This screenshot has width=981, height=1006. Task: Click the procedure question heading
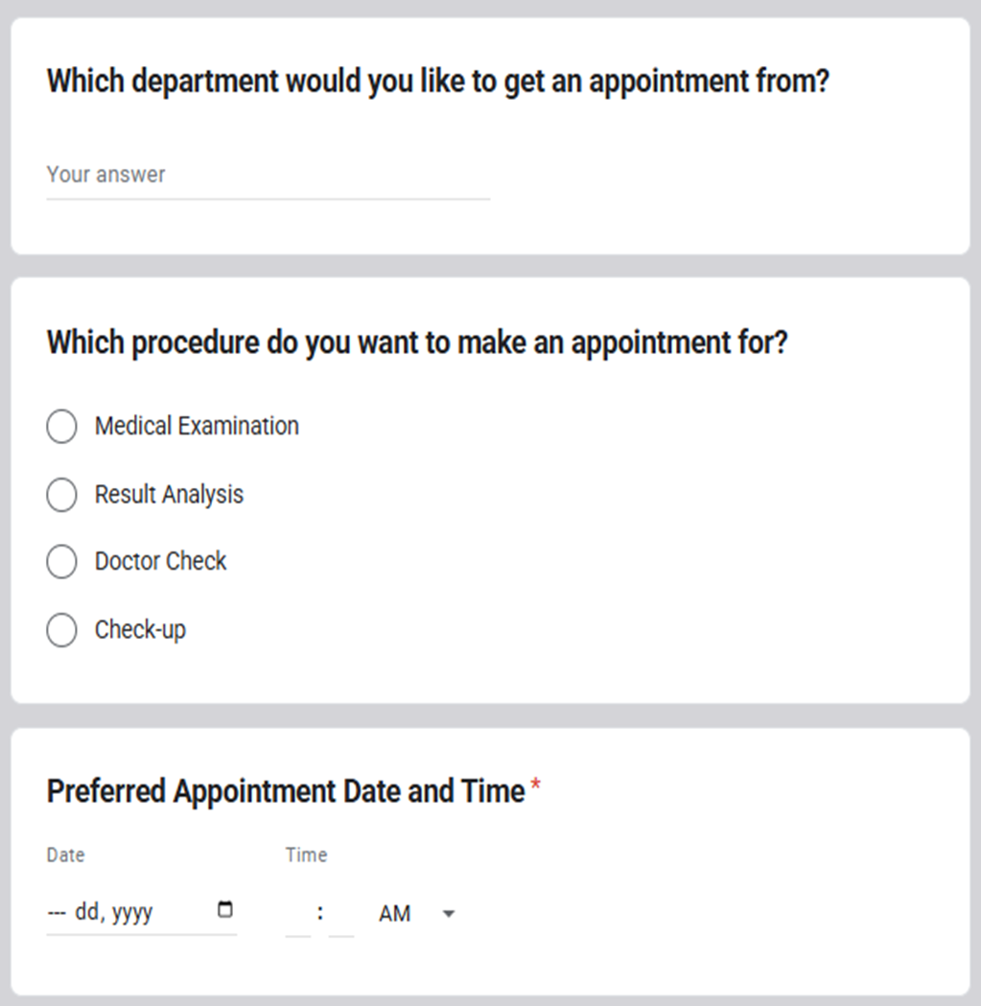[x=417, y=342]
